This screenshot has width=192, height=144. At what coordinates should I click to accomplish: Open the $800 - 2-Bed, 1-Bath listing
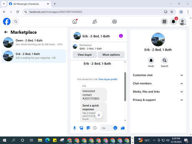click(x=99, y=47)
